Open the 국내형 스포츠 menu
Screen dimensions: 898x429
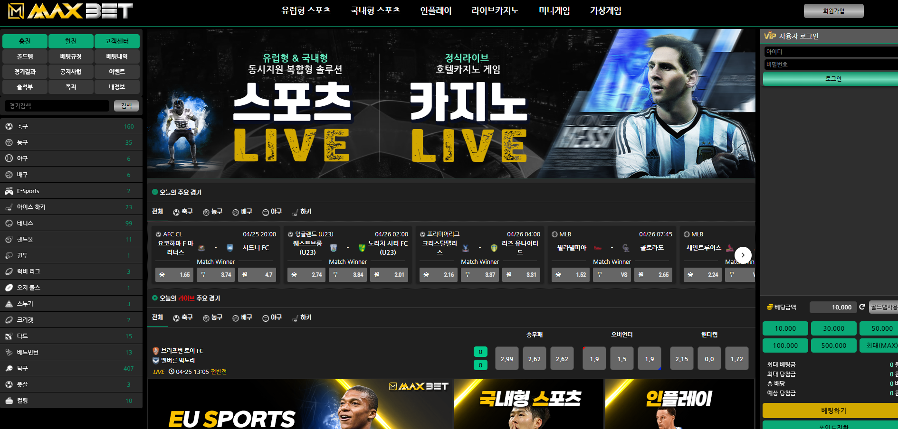click(375, 10)
